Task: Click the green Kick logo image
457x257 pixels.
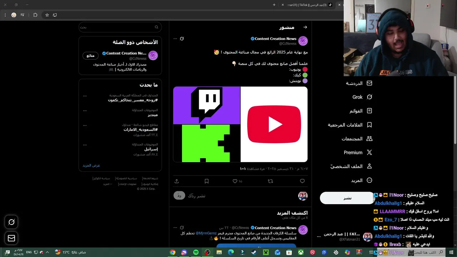Action: tap(206, 143)
